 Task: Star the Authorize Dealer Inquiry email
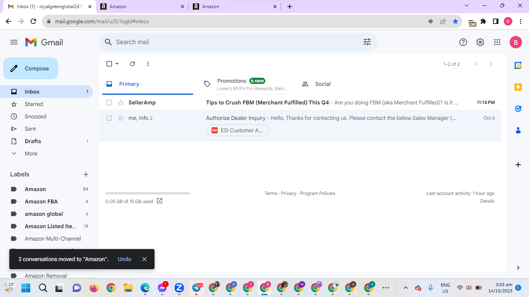(121, 118)
